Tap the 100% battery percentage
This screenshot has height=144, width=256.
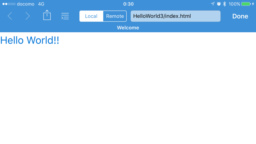(x=234, y=4)
